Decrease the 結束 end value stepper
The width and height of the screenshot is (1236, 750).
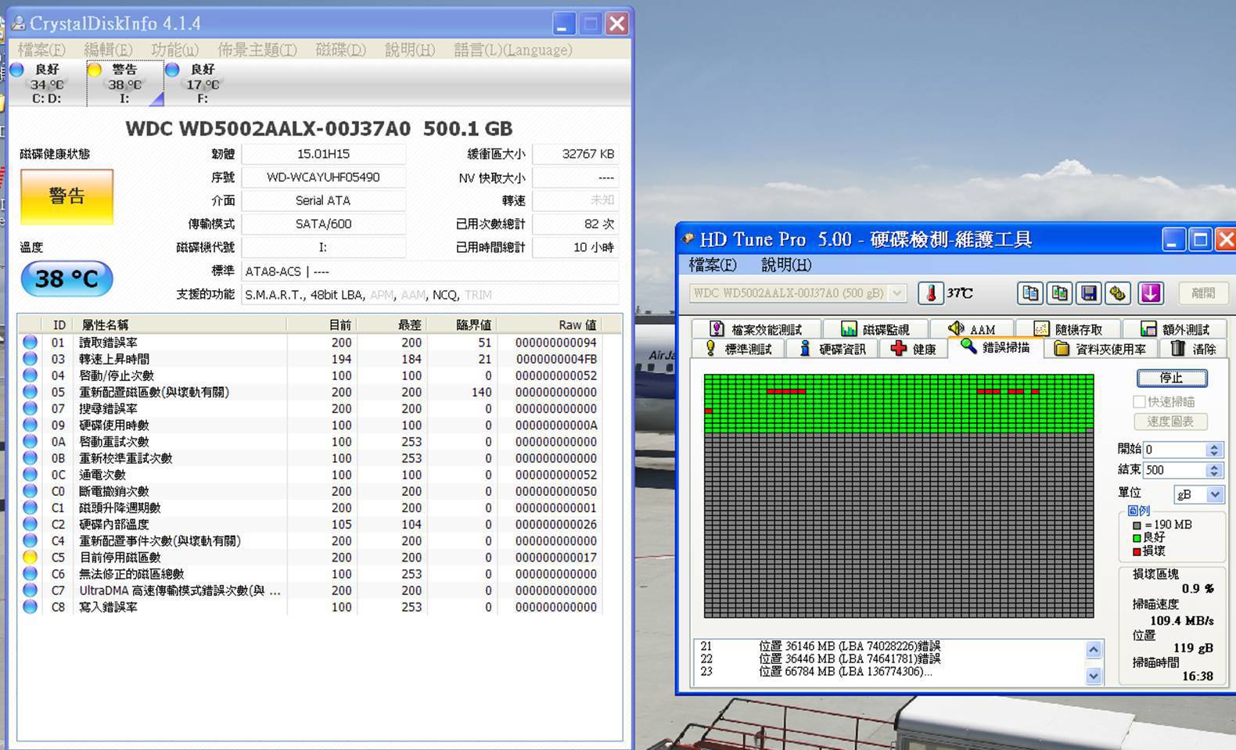pyautogui.click(x=1214, y=474)
